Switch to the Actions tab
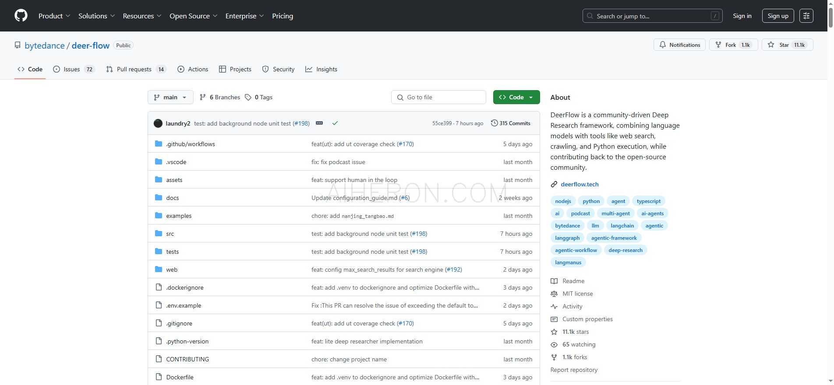Image resolution: width=834 pixels, height=385 pixels. click(x=193, y=69)
